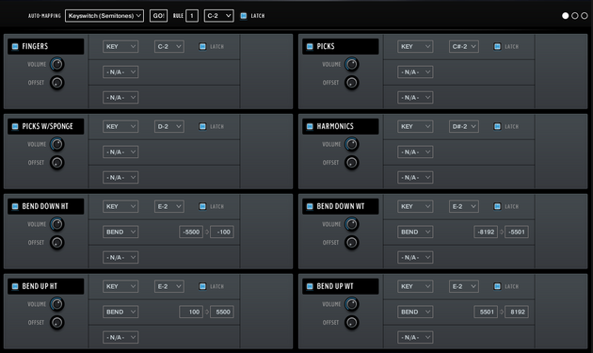
Task: Open the Bend Down HT E-2 key dropdown
Action: click(169, 206)
